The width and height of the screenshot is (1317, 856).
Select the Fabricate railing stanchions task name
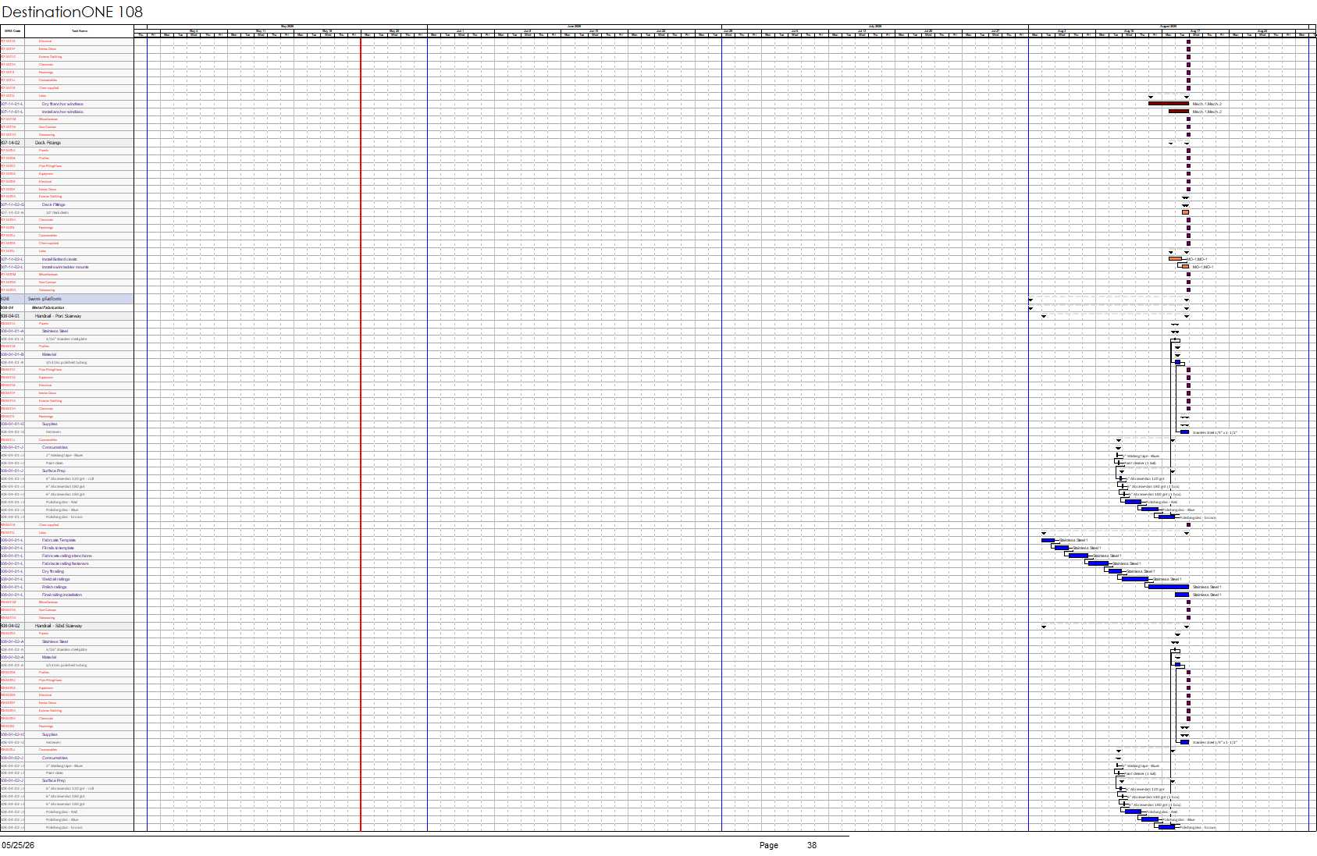[67, 556]
